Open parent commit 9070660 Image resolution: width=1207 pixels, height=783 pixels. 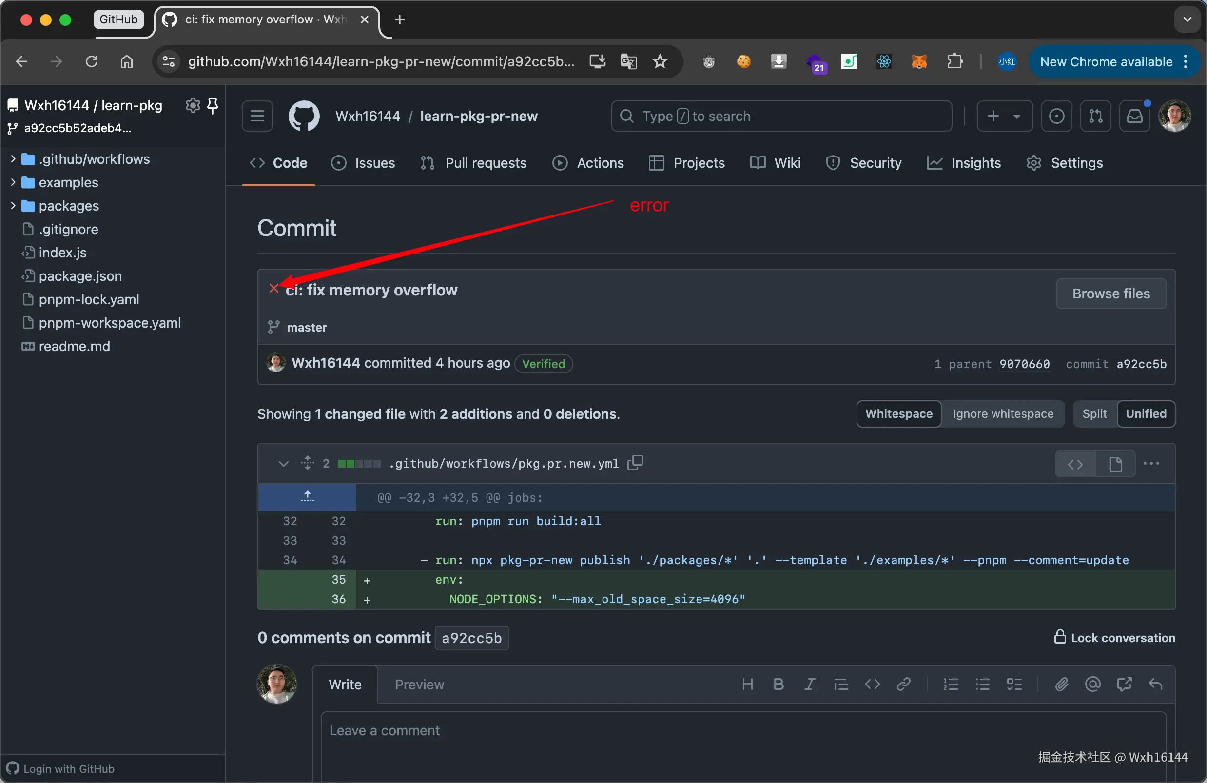coord(1024,364)
